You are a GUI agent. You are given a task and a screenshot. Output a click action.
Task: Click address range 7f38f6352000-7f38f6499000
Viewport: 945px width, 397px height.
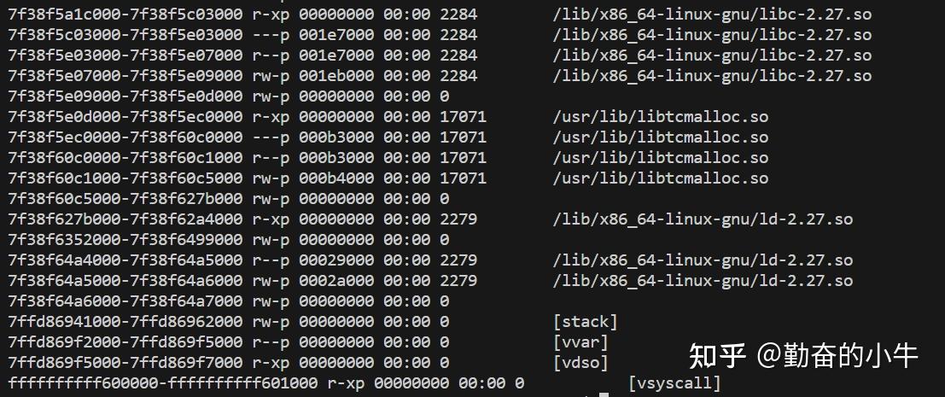click(x=125, y=240)
